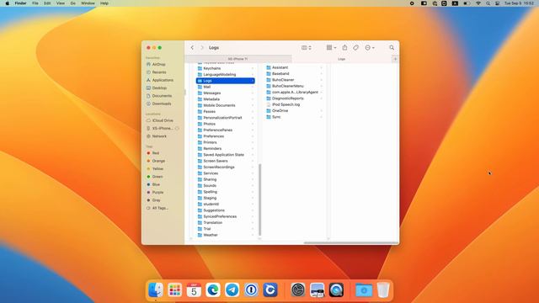Open the Go menu
This screenshot has height=303, width=539.
[x=73, y=3]
